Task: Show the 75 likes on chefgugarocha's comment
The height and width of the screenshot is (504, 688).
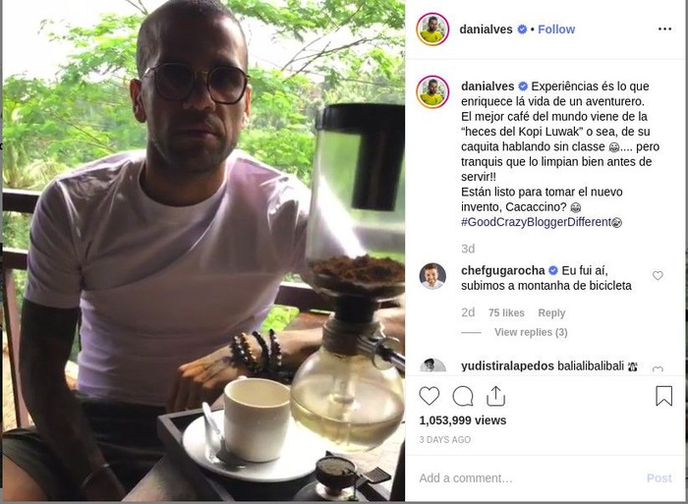Action: [506, 312]
